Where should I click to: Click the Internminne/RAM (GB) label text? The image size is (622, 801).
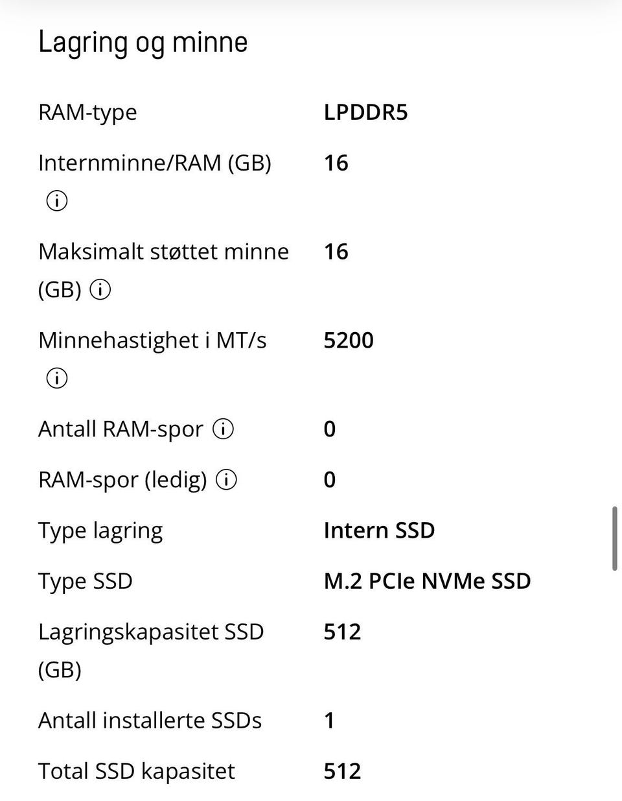(154, 163)
